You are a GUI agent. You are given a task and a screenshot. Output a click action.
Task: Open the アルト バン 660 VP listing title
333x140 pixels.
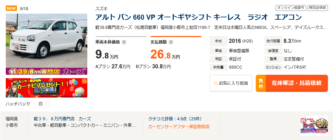click(198, 17)
